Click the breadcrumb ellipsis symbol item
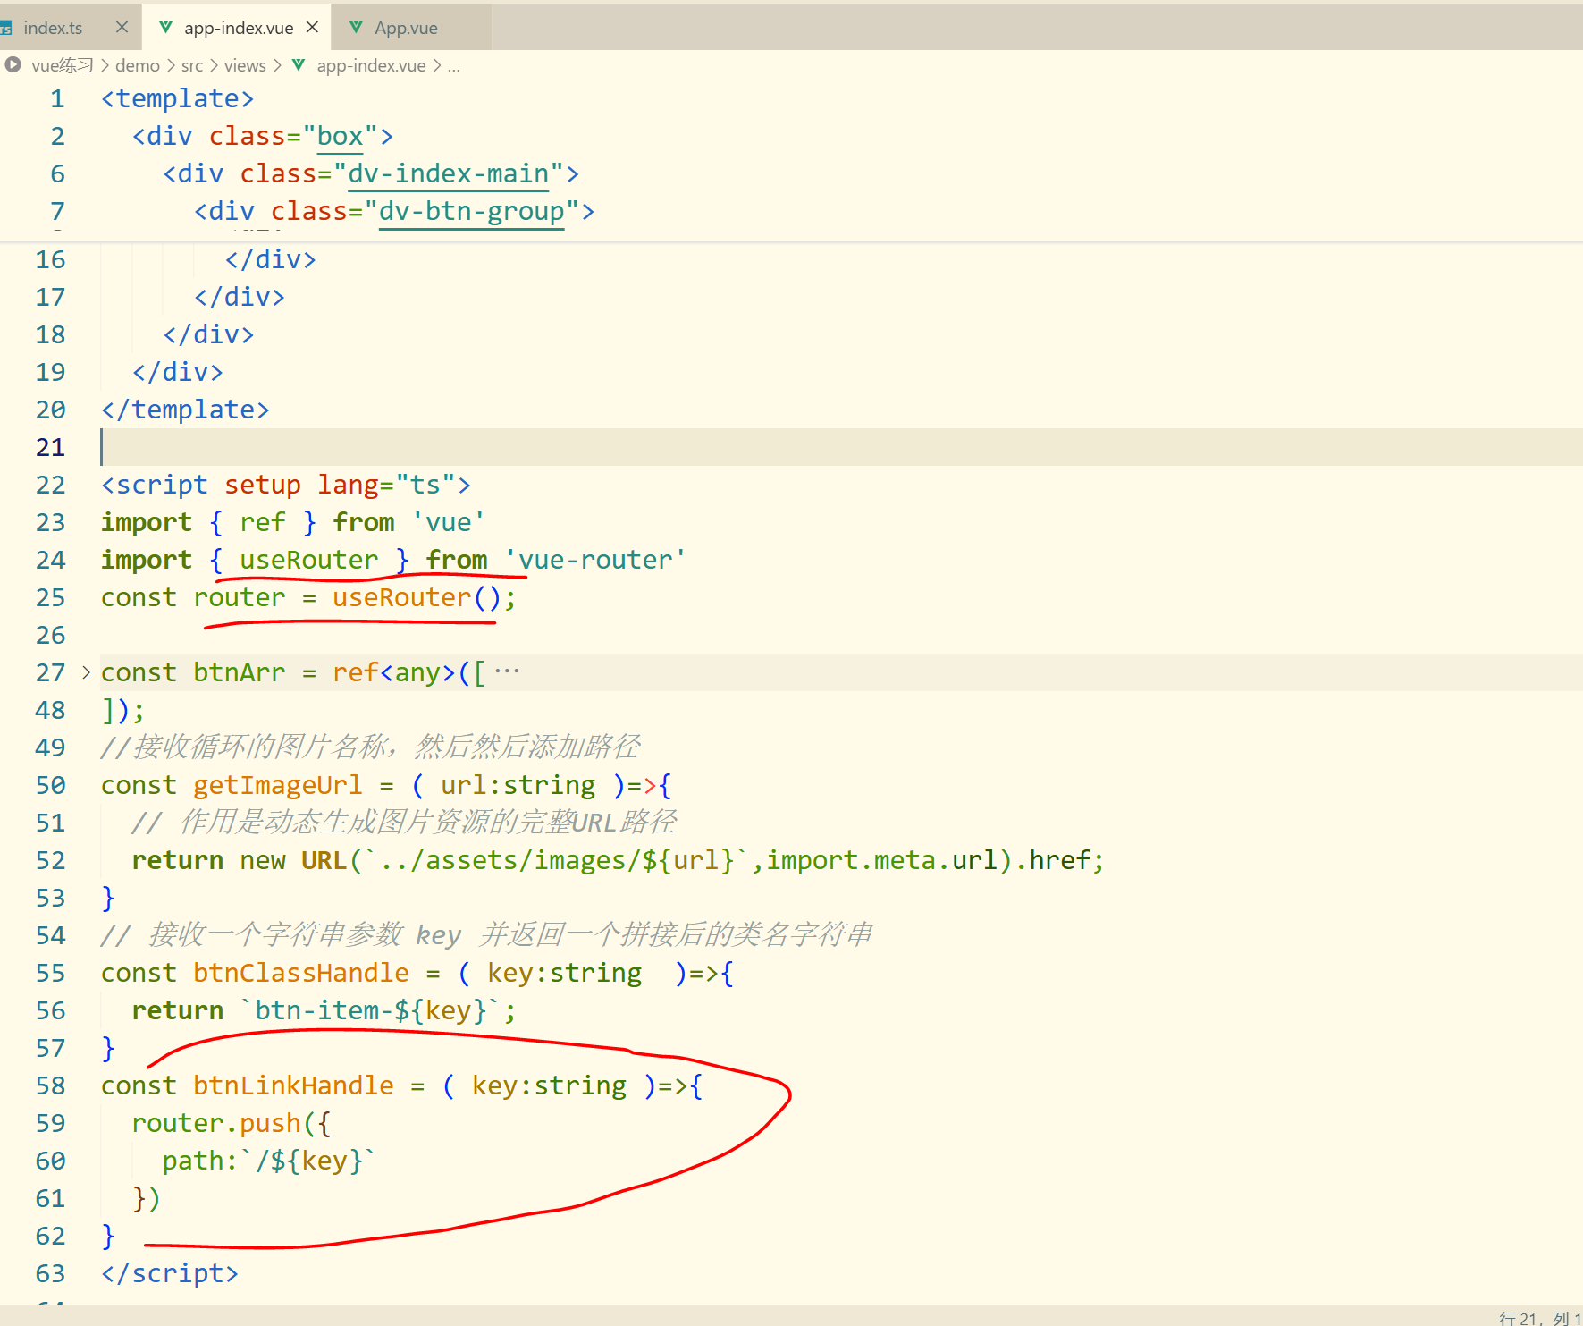 pyautogui.click(x=453, y=65)
